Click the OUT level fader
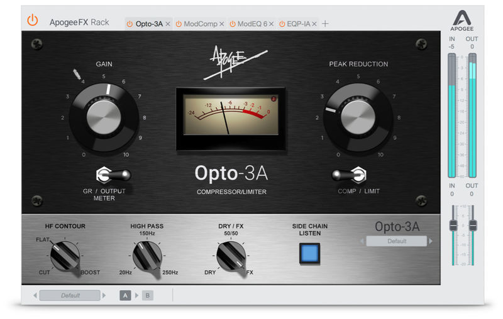This screenshot has width=503, height=319. [473, 225]
